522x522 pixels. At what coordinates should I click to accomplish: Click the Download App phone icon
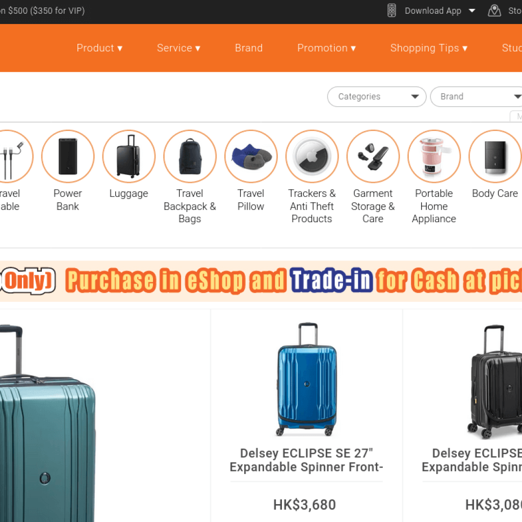[392, 11]
